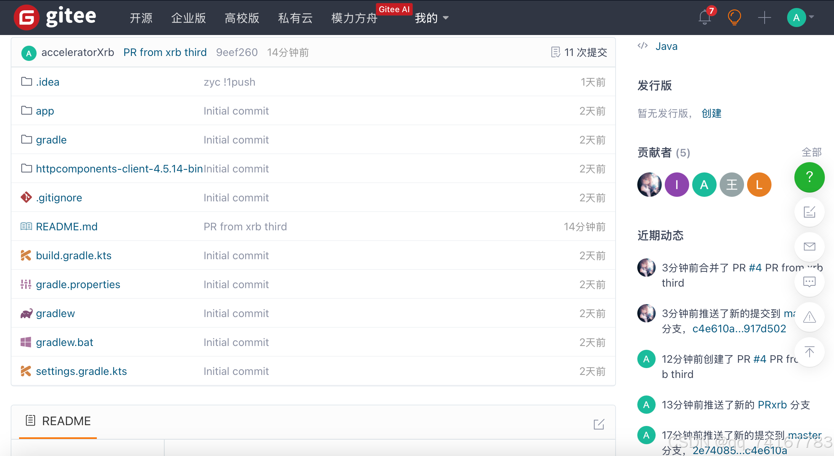Click the Gitee logo

tap(55, 17)
